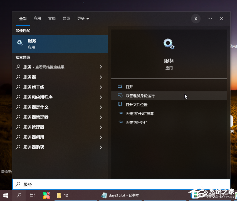The width and height of the screenshot is (237, 201).
Task: Click the magnifier icon inside search box
Action: pos(18,184)
